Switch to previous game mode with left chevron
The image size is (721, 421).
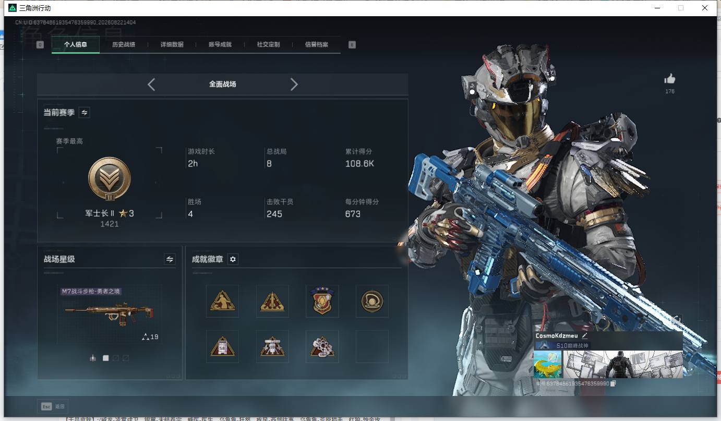(x=151, y=84)
